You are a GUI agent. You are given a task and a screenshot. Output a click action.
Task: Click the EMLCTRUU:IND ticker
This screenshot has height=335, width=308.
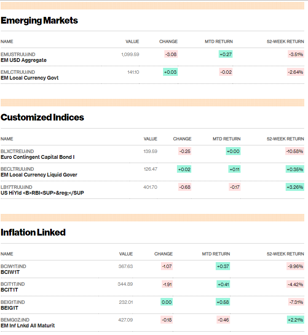18,72
